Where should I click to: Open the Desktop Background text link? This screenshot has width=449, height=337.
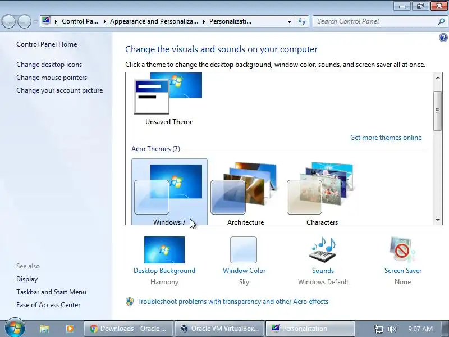[164, 271]
